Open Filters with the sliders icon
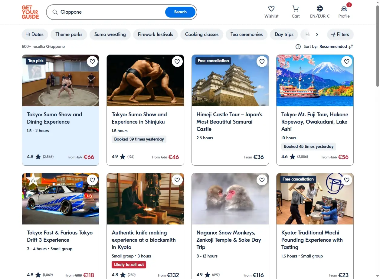The height and width of the screenshot is (279, 380). pyautogui.click(x=340, y=35)
